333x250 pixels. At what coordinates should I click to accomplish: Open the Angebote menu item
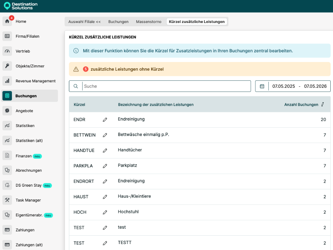click(24, 111)
